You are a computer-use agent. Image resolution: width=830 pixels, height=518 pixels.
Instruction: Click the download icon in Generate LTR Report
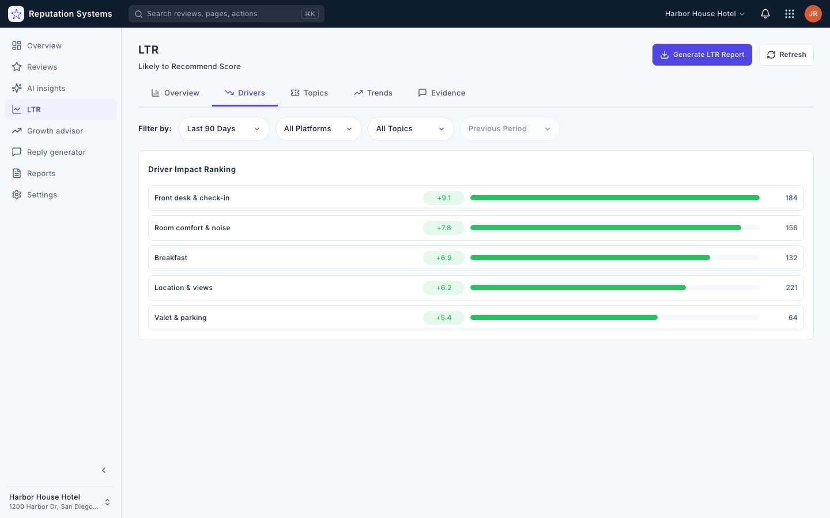point(665,55)
